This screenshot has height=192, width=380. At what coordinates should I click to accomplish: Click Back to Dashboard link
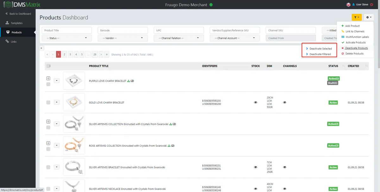pyautogui.click(x=20, y=14)
